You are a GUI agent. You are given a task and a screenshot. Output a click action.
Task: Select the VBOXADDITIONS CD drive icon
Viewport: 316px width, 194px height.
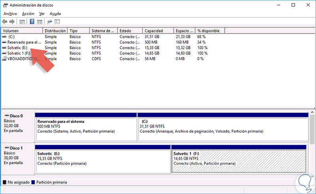[x=4, y=58]
